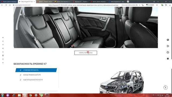Close the Geely Emgrand X7 tab
The image size is (172, 97).
click(x=34, y=2)
